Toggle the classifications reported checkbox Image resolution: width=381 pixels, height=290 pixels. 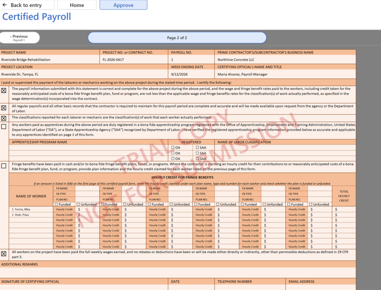pyautogui.click(x=4, y=118)
